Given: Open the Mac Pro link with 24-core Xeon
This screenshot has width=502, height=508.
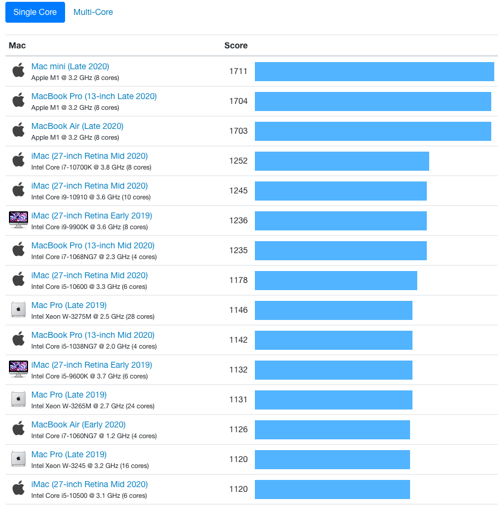Looking at the screenshot, I should click(69, 395).
